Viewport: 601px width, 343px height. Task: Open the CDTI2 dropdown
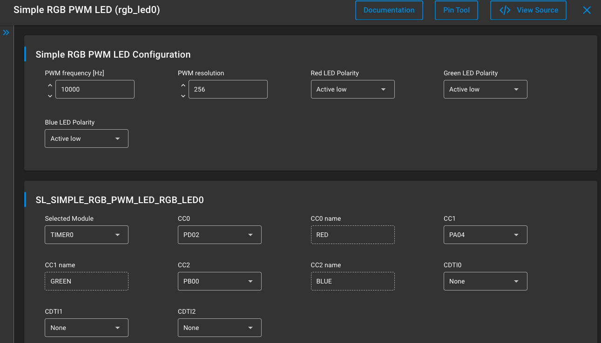click(219, 328)
